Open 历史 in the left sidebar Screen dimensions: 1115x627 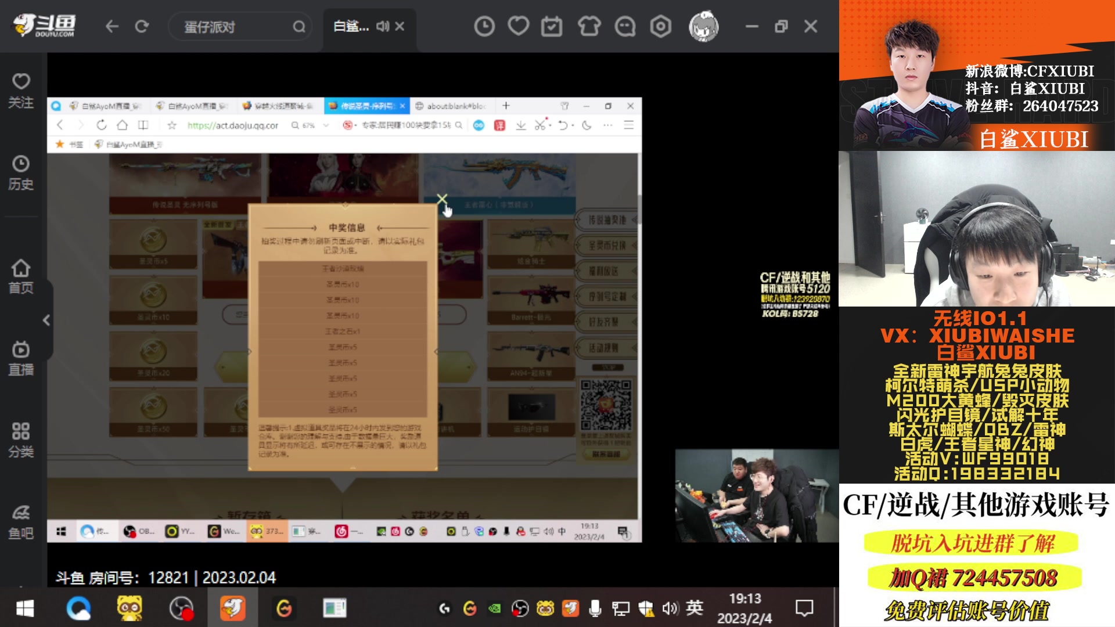[x=21, y=173]
